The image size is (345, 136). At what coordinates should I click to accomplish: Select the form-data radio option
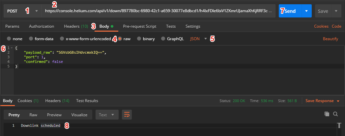point(31,39)
